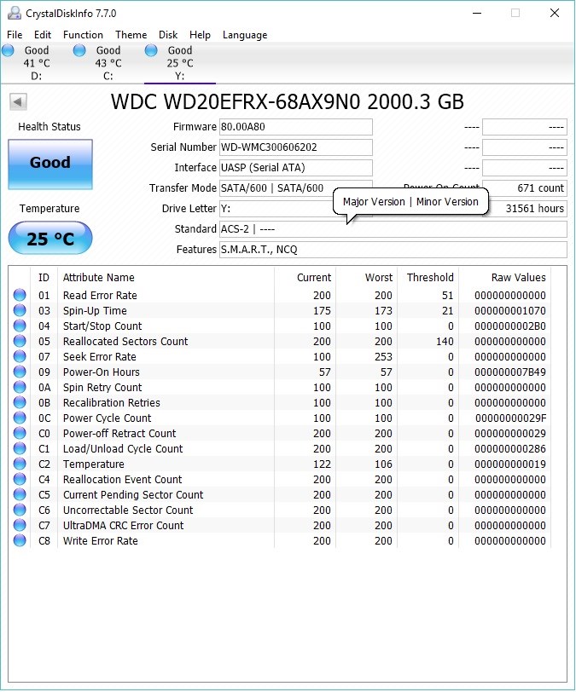This screenshot has width=576, height=692.
Task: Open the Disk menu
Action: 168,35
